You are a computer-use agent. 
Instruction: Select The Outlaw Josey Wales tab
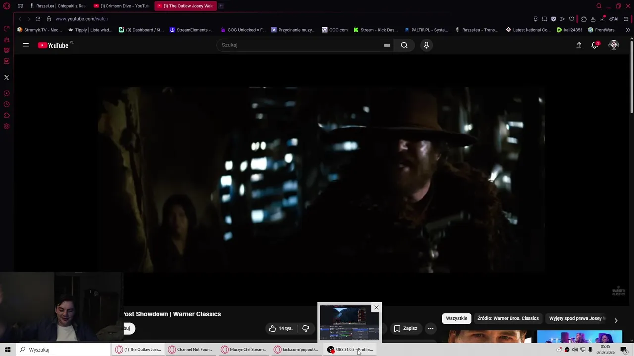pyautogui.click(x=185, y=6)
